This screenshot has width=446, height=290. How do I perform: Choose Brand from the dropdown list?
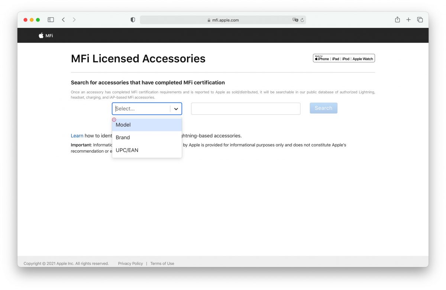(x=147, y=137)
